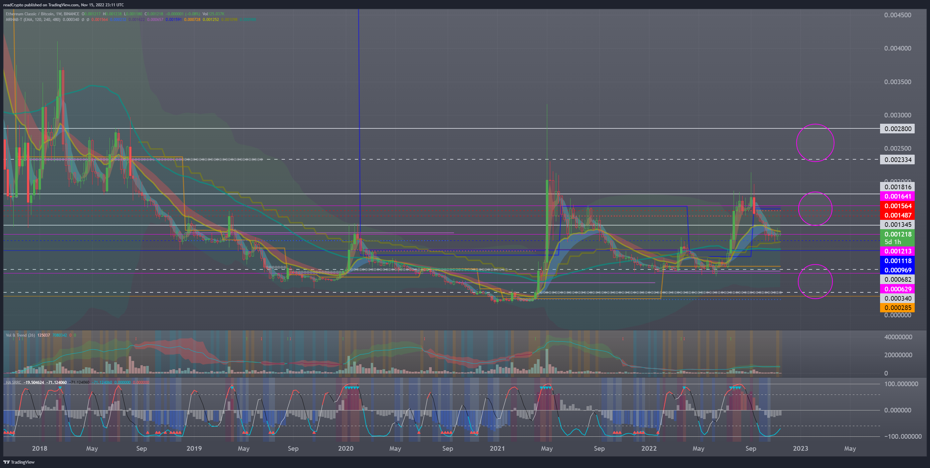
Task: Select the MRHAB-T (EMA, 120, 240, 480) indicator legend
Action: [x=33, y=20]
